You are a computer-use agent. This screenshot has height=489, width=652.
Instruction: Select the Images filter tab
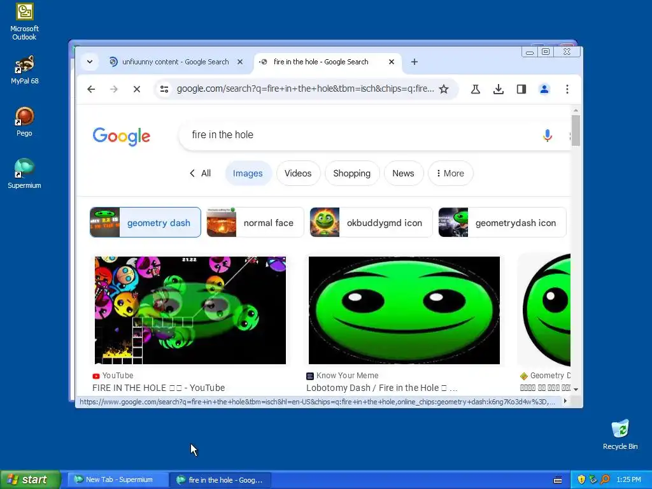(248, 173)
